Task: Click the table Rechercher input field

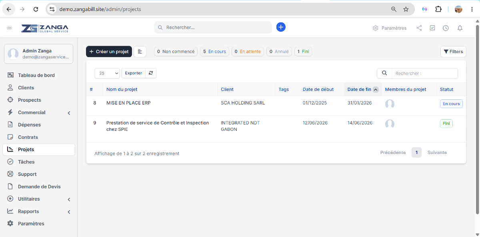Action: (424, 73)
